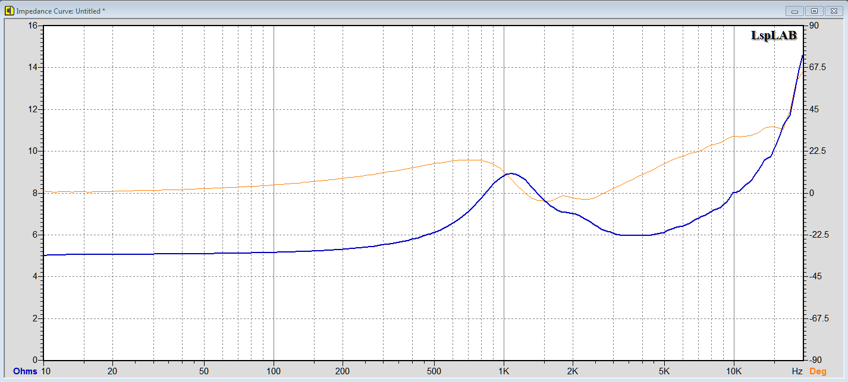Click the '22.5' positive degree axis value

818,151
